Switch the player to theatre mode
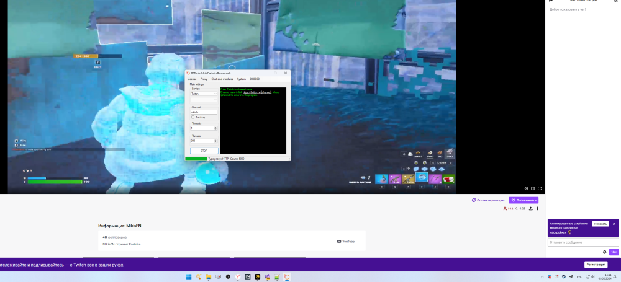 click(533, 188)
